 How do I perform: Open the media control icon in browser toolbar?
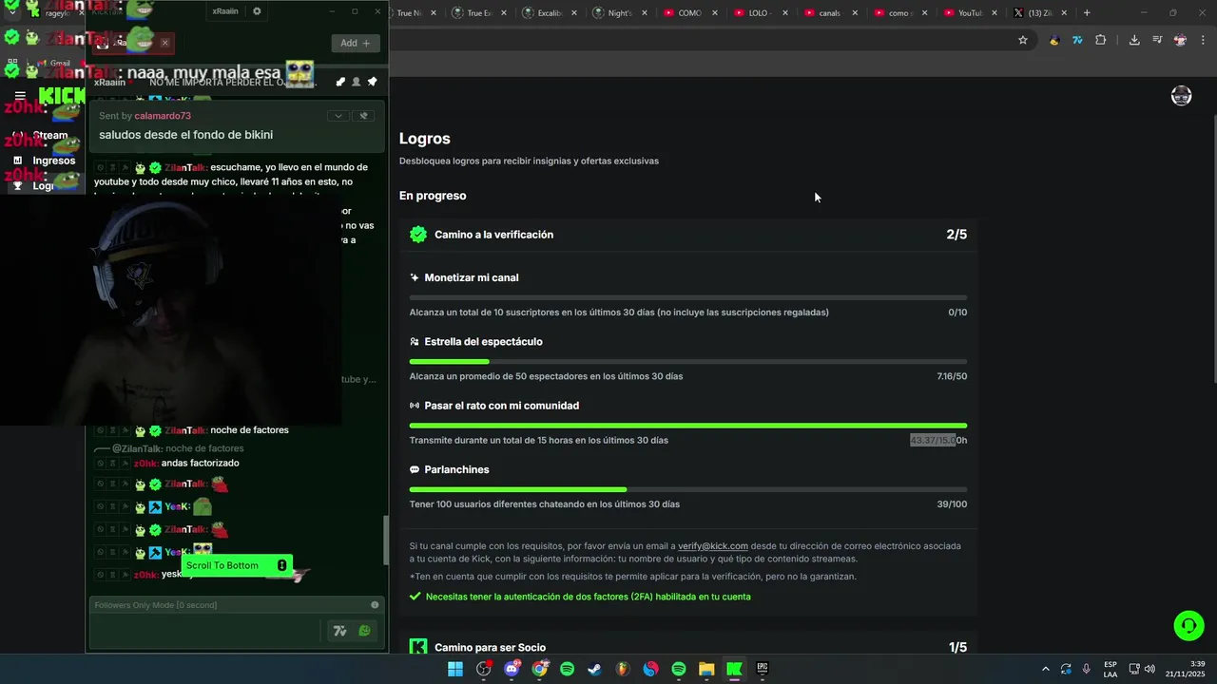[x=1157, y=40]
